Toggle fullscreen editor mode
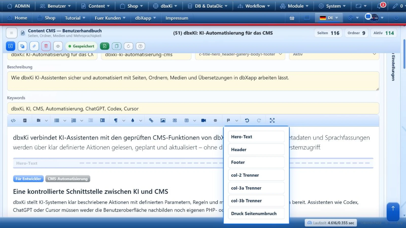Viewport: 406px width, 228px height. (x=272, y=121)
